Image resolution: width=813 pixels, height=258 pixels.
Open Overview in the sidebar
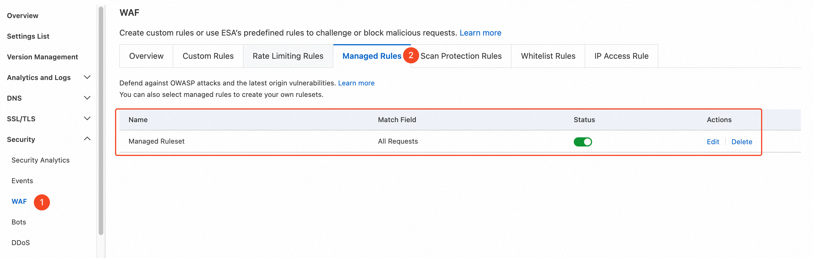pos(23,15)
